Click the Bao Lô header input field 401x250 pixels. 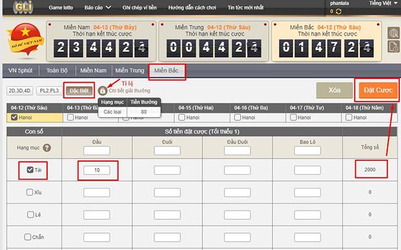(308, 151)
